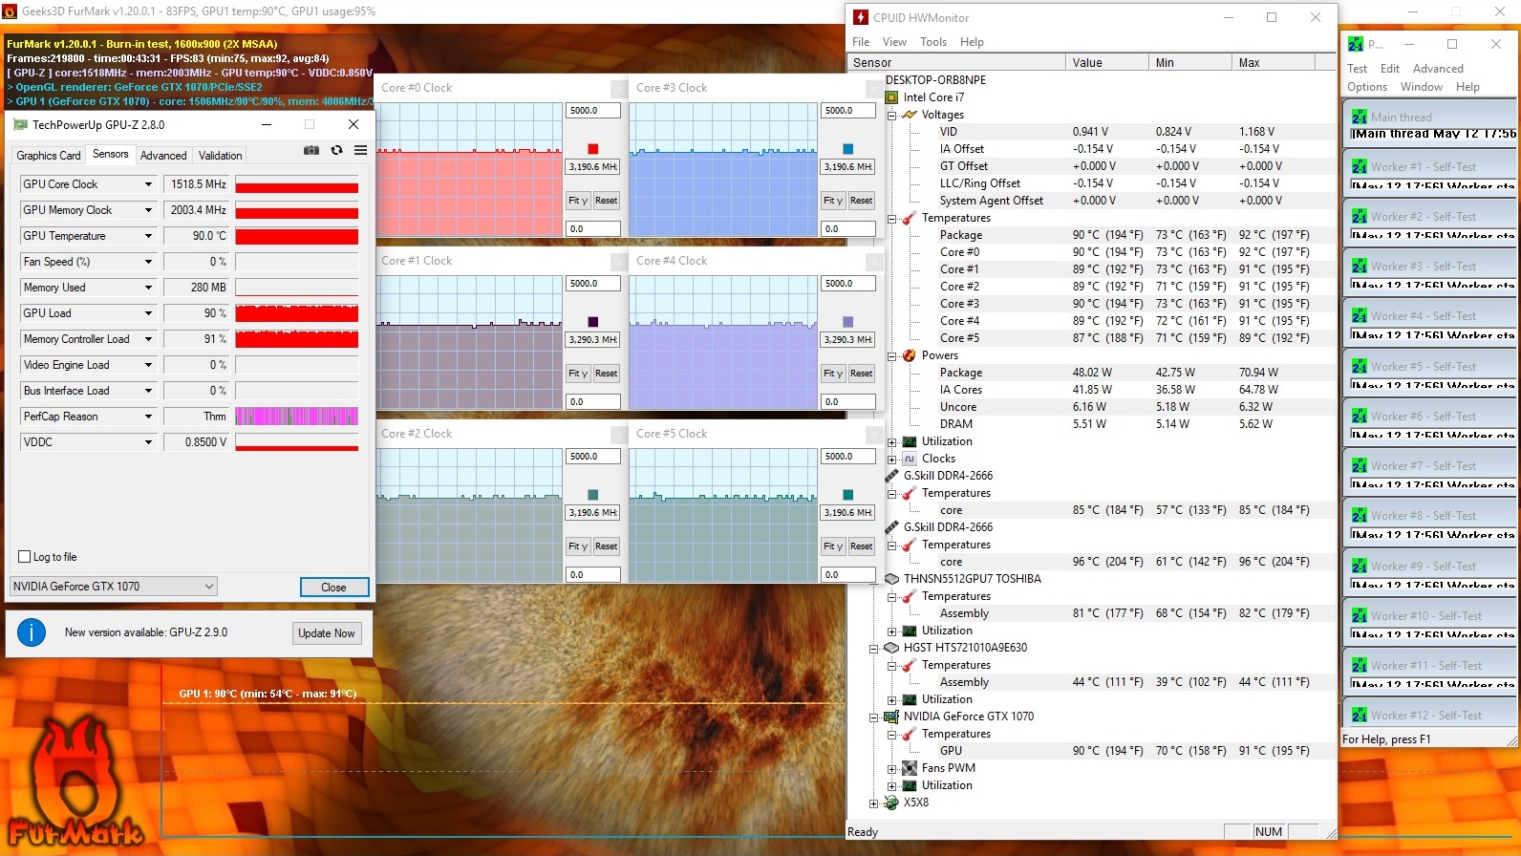Click the GPU-Z refresh sensors icon
Viewport: 1521px width, 856px height.
[x=336, y=150]
